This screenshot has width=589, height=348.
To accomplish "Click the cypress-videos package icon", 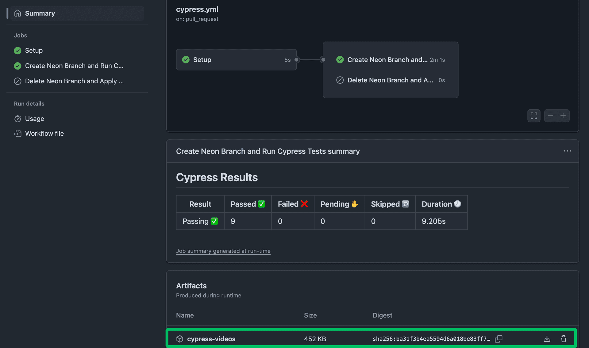I will pyautogui.click(x=180, y=339).
